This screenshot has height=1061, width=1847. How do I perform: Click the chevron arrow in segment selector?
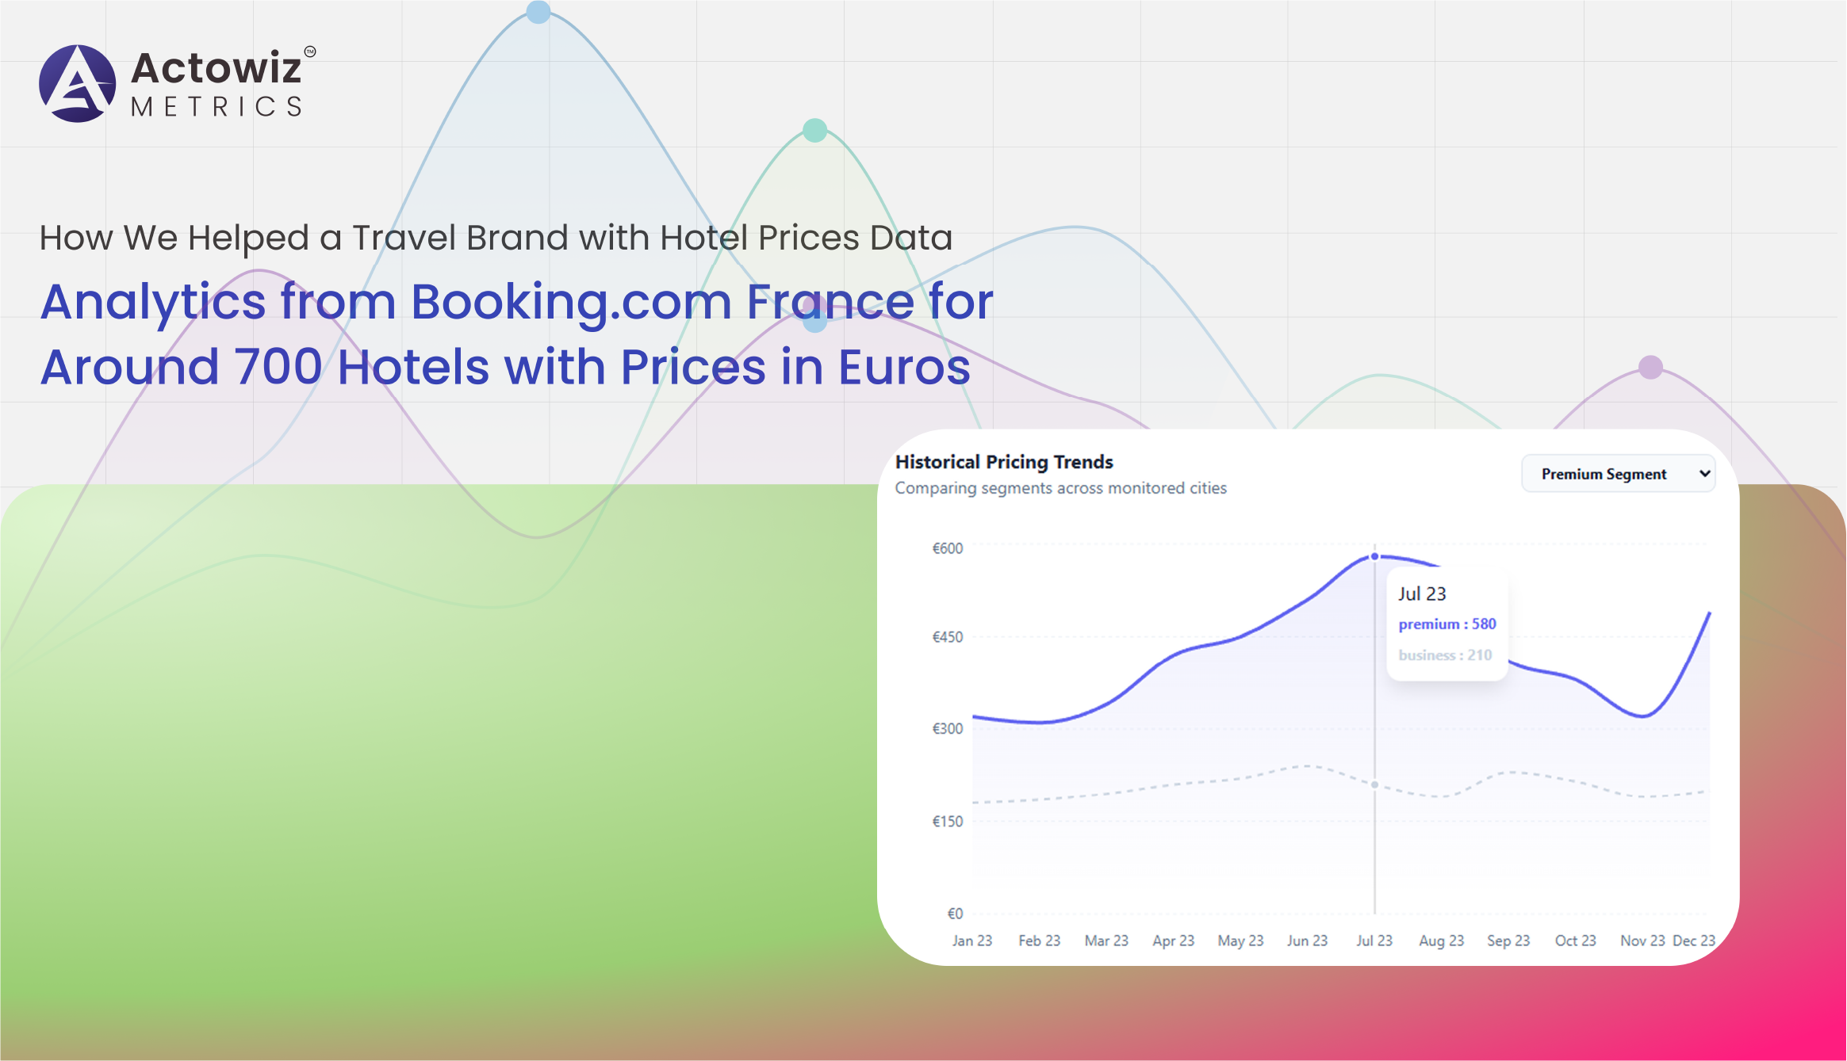point(1704,474)
